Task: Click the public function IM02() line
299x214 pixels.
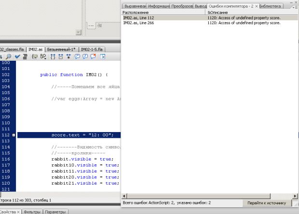Action: [x=74, y=75]
